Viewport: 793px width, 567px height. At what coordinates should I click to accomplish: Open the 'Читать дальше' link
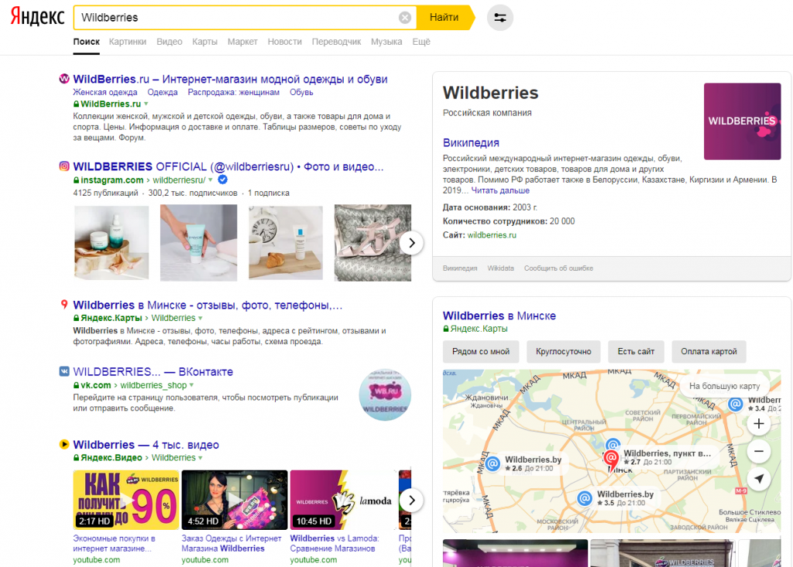click(500, 190)
